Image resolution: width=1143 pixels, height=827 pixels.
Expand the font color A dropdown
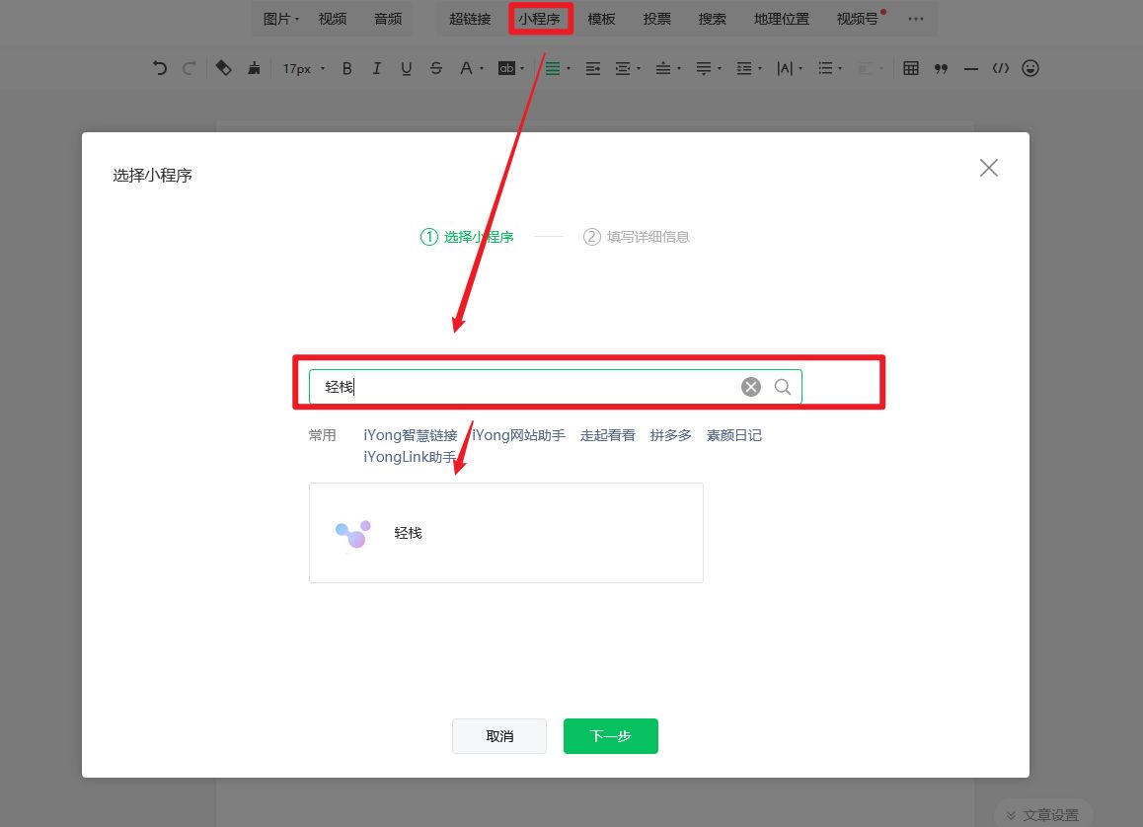point(471,68)
